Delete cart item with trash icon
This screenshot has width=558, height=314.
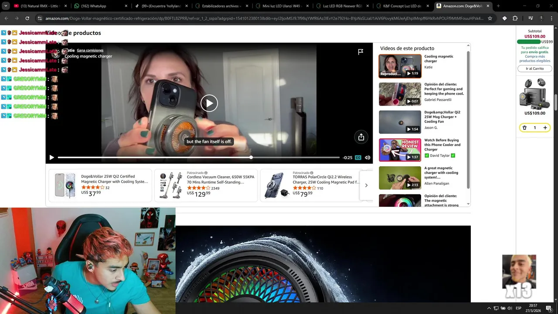(524, 128)
